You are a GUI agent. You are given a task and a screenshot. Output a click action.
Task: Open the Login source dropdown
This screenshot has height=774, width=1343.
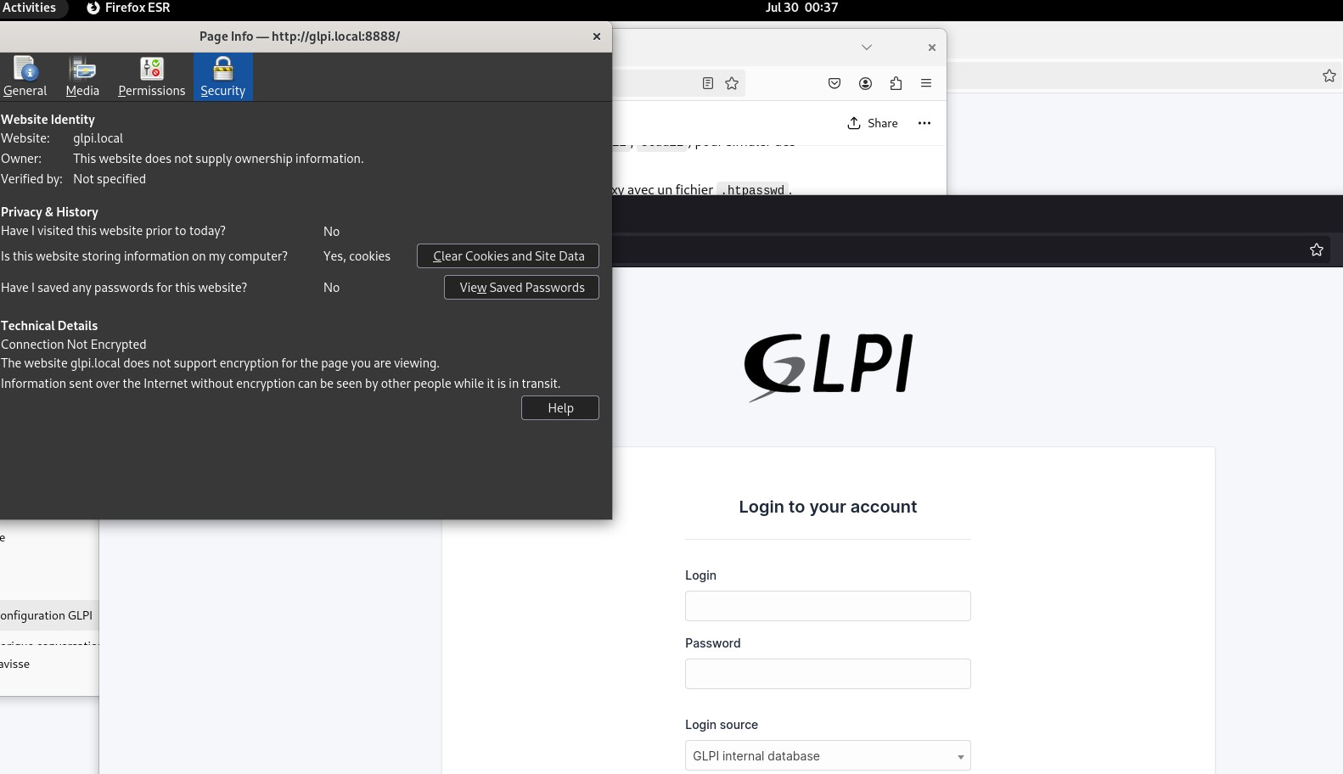pyautogui.click(x=827, y=756)
